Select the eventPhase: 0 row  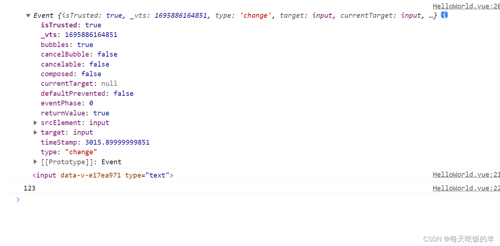pyautogui.click(x=67, y=103)
